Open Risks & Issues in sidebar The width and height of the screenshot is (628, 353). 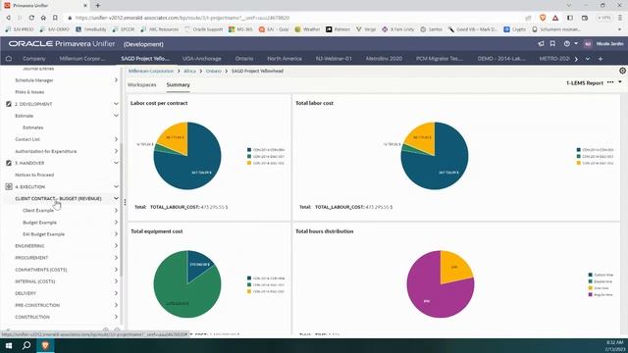tap(29, 92)
